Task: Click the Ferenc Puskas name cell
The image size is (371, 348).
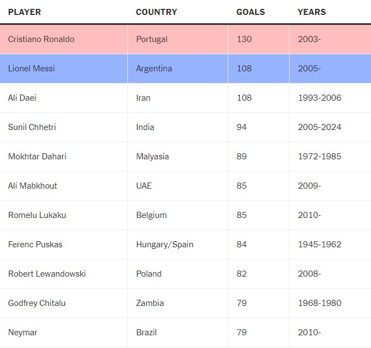Action: tap(35, 245)
